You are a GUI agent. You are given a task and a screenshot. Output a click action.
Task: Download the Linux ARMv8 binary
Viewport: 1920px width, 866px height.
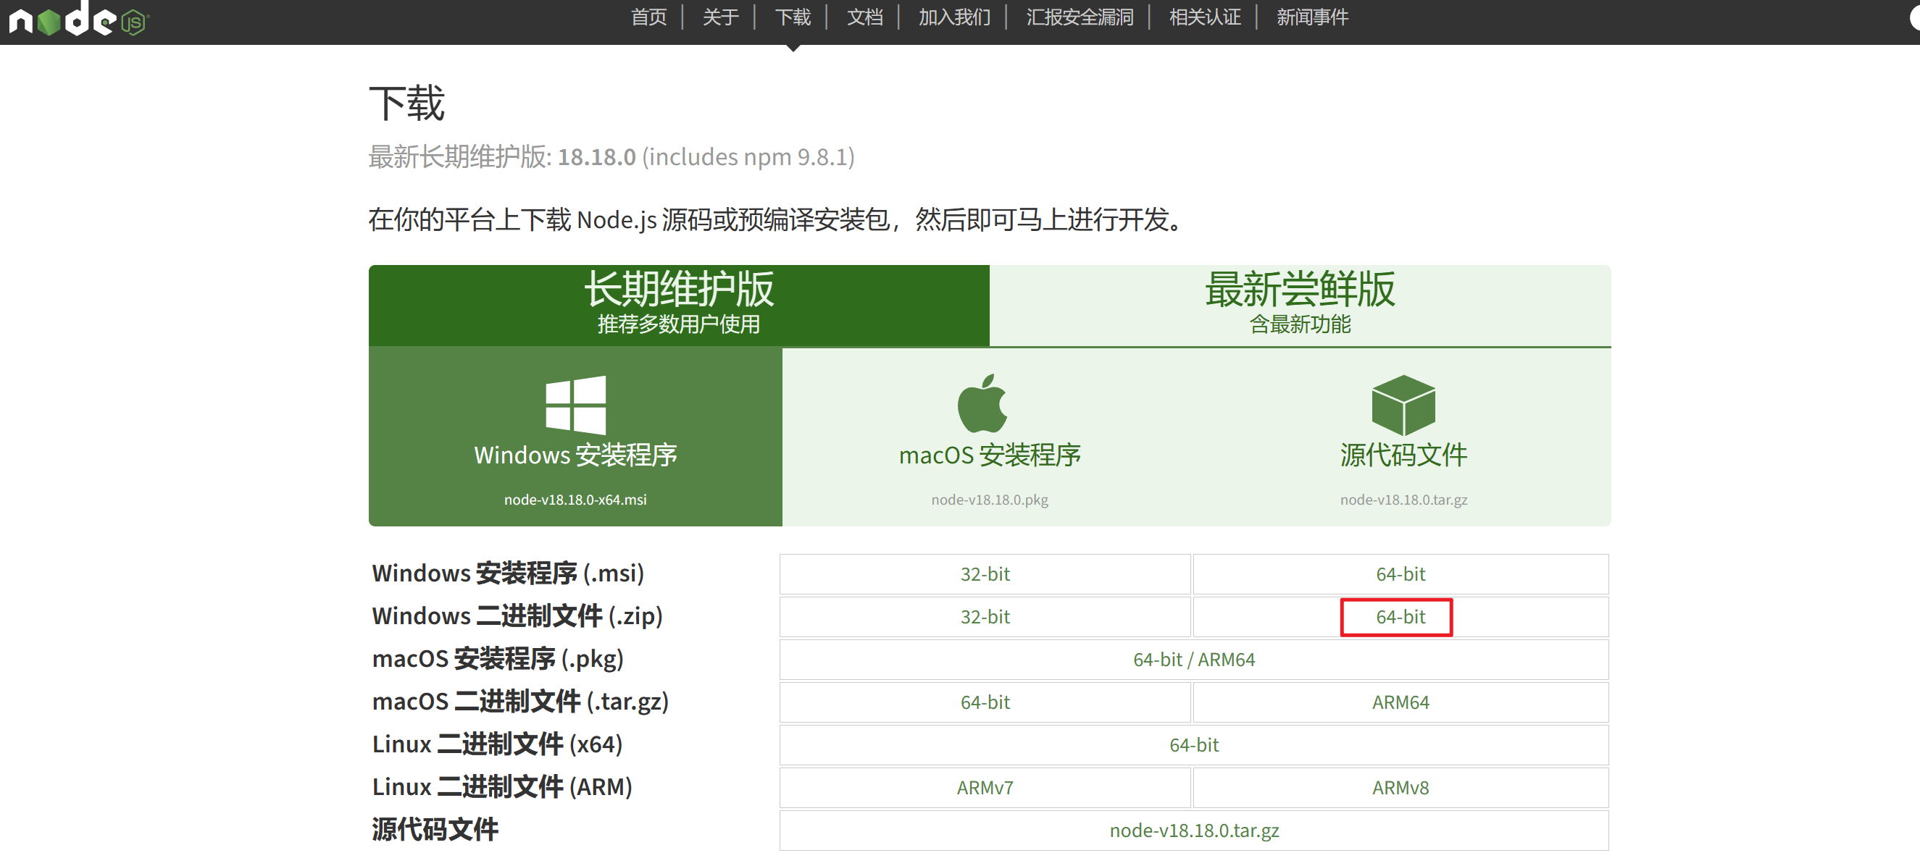tap(1400, 787)
